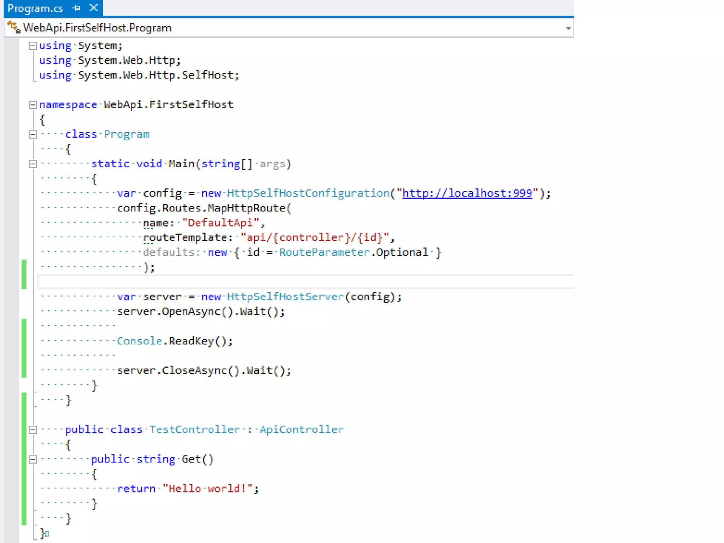The height and width of the screenshot is (543, 724).
Task: Collapse the Get method outline
Action: (x=33, y=459)
